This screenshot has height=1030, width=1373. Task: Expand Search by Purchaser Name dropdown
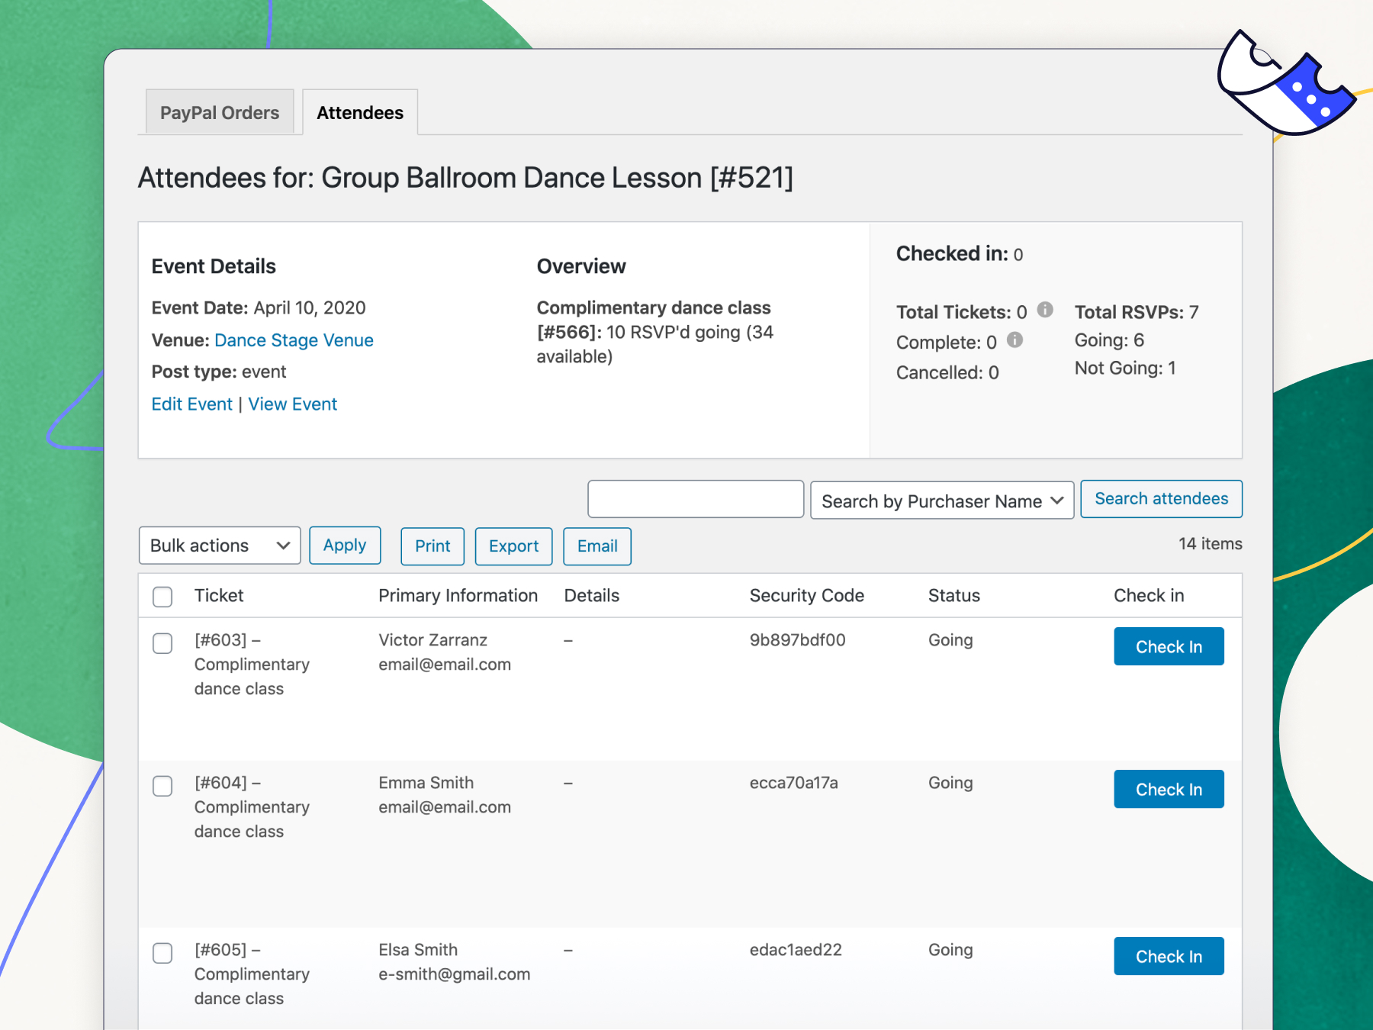point(941,501)
